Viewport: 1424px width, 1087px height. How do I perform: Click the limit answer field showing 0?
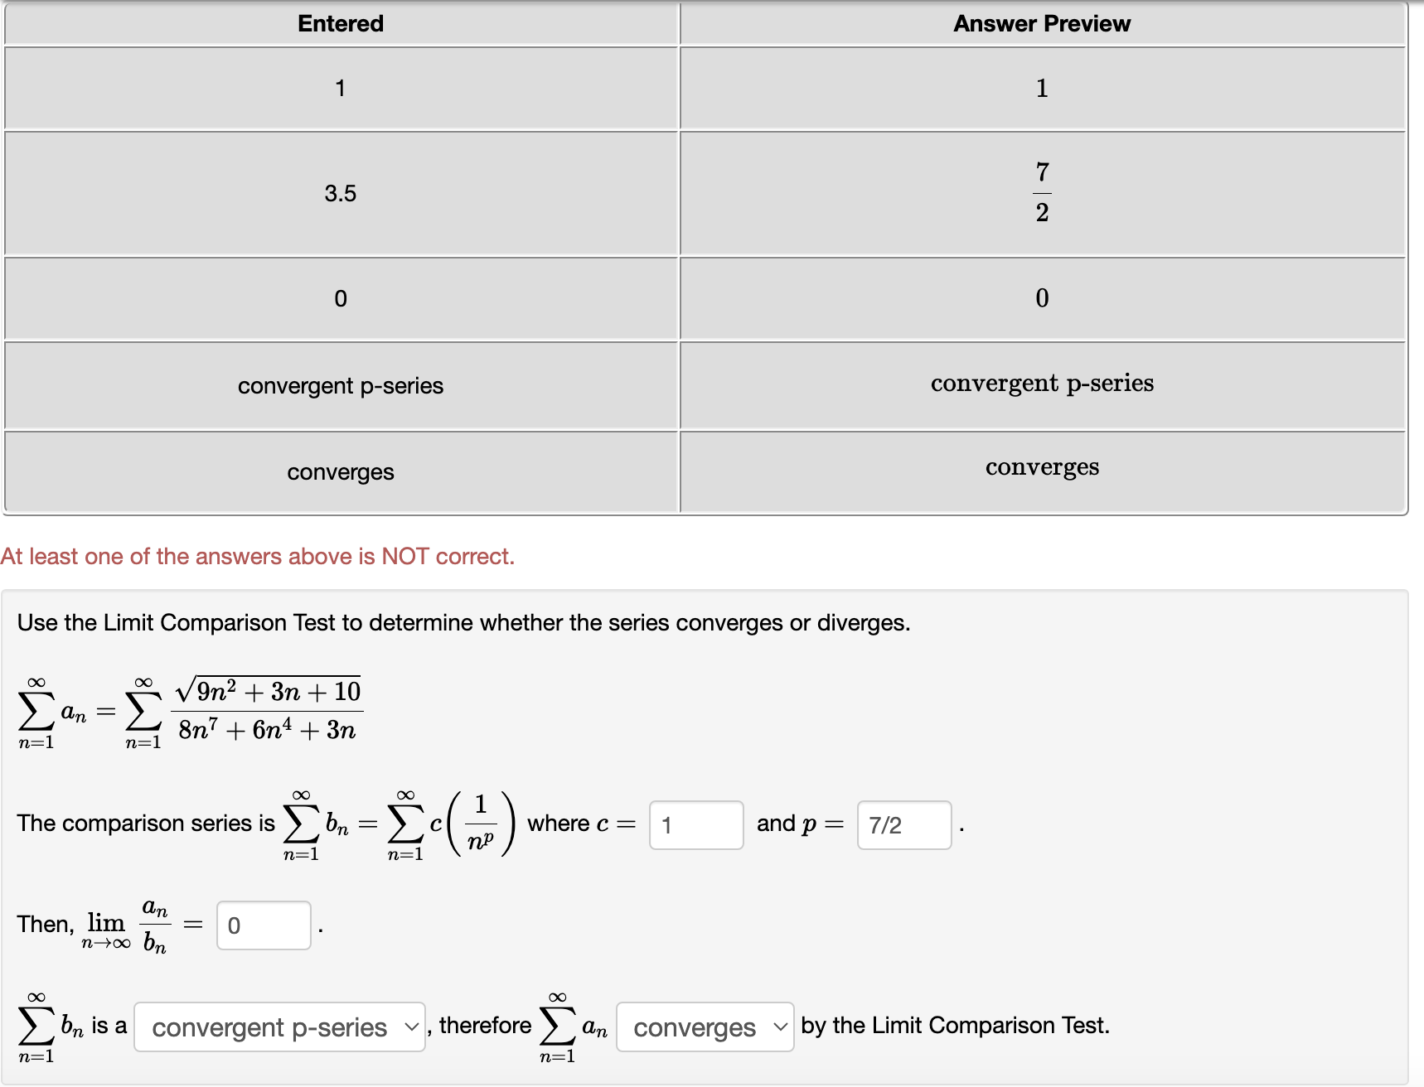pyautogui.click(x=263, y=925)
